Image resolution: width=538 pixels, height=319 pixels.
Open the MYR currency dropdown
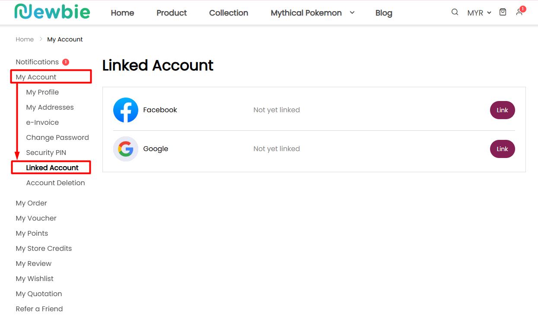pyautogui.click(x=479, y=13)
